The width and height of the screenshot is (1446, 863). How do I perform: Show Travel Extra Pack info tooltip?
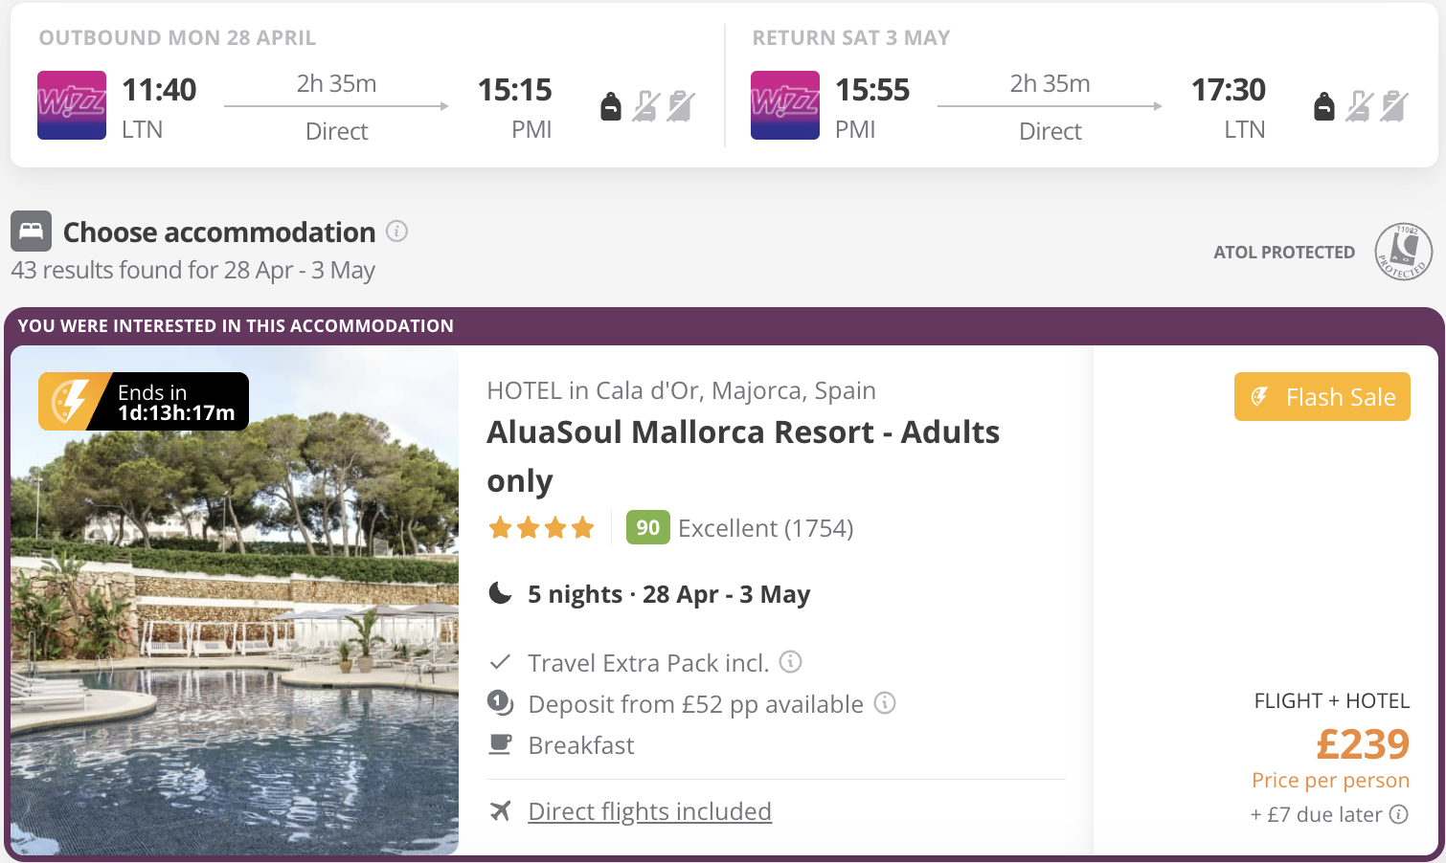click(x=790, y=662)
